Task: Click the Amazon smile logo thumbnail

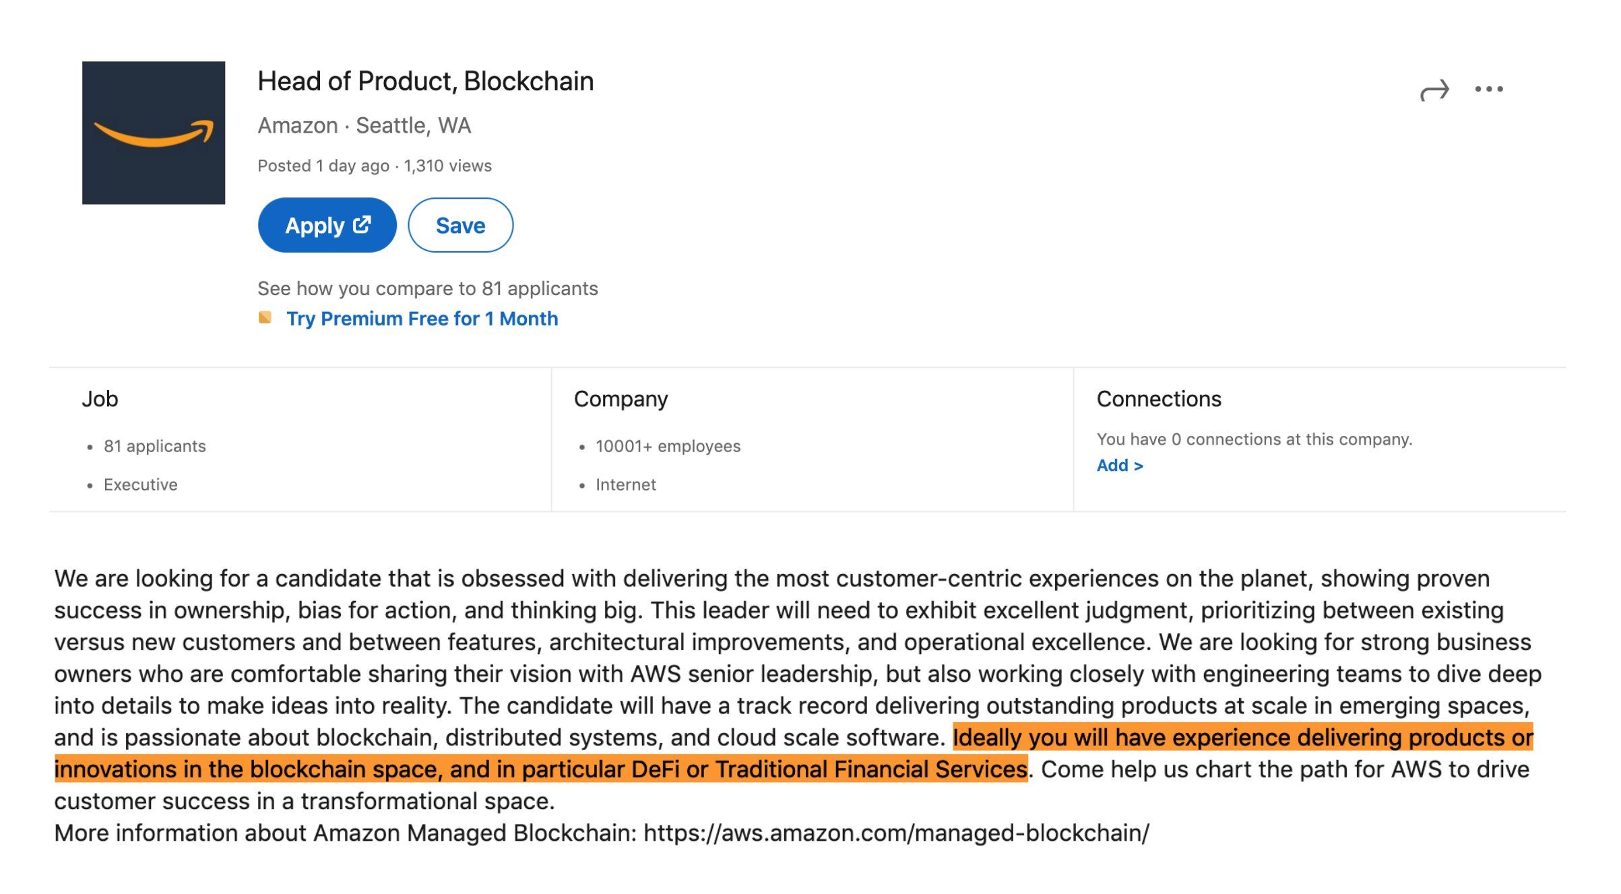Action: click(154, 133)
